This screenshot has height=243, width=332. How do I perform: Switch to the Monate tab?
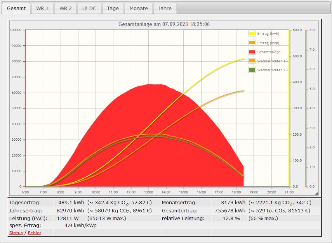(x=139, y=8)
